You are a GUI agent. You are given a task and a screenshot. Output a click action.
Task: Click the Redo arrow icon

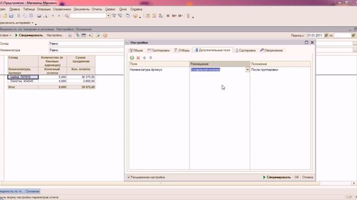(x=59, y=16)
